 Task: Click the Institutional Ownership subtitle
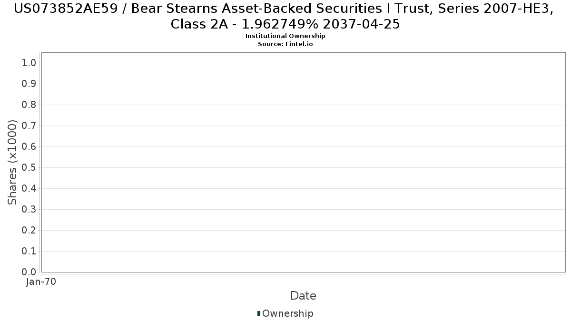[285, 36]
